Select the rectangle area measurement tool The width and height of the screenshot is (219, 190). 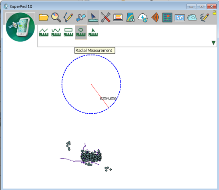coord(68,33)
